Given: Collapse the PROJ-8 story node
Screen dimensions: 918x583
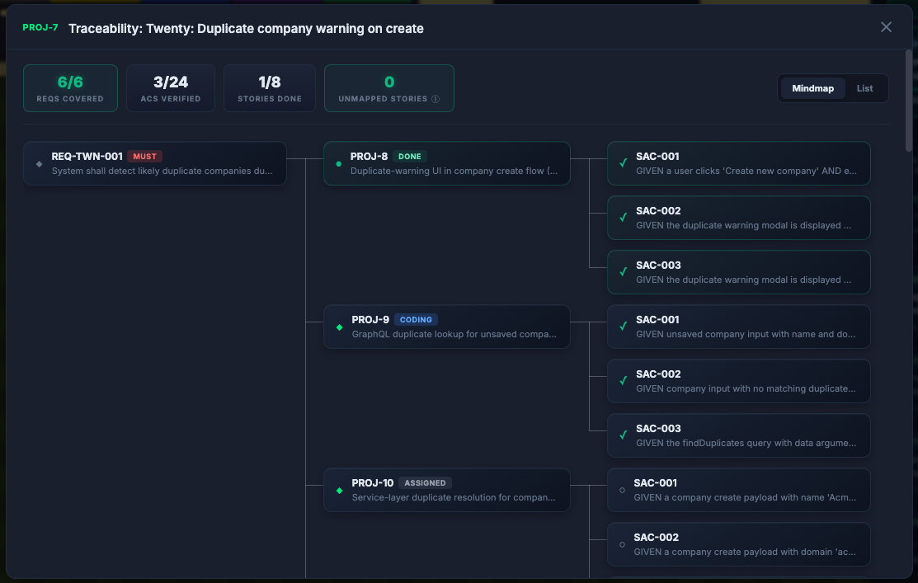Looking at the screenshot, I should point(446,163).
